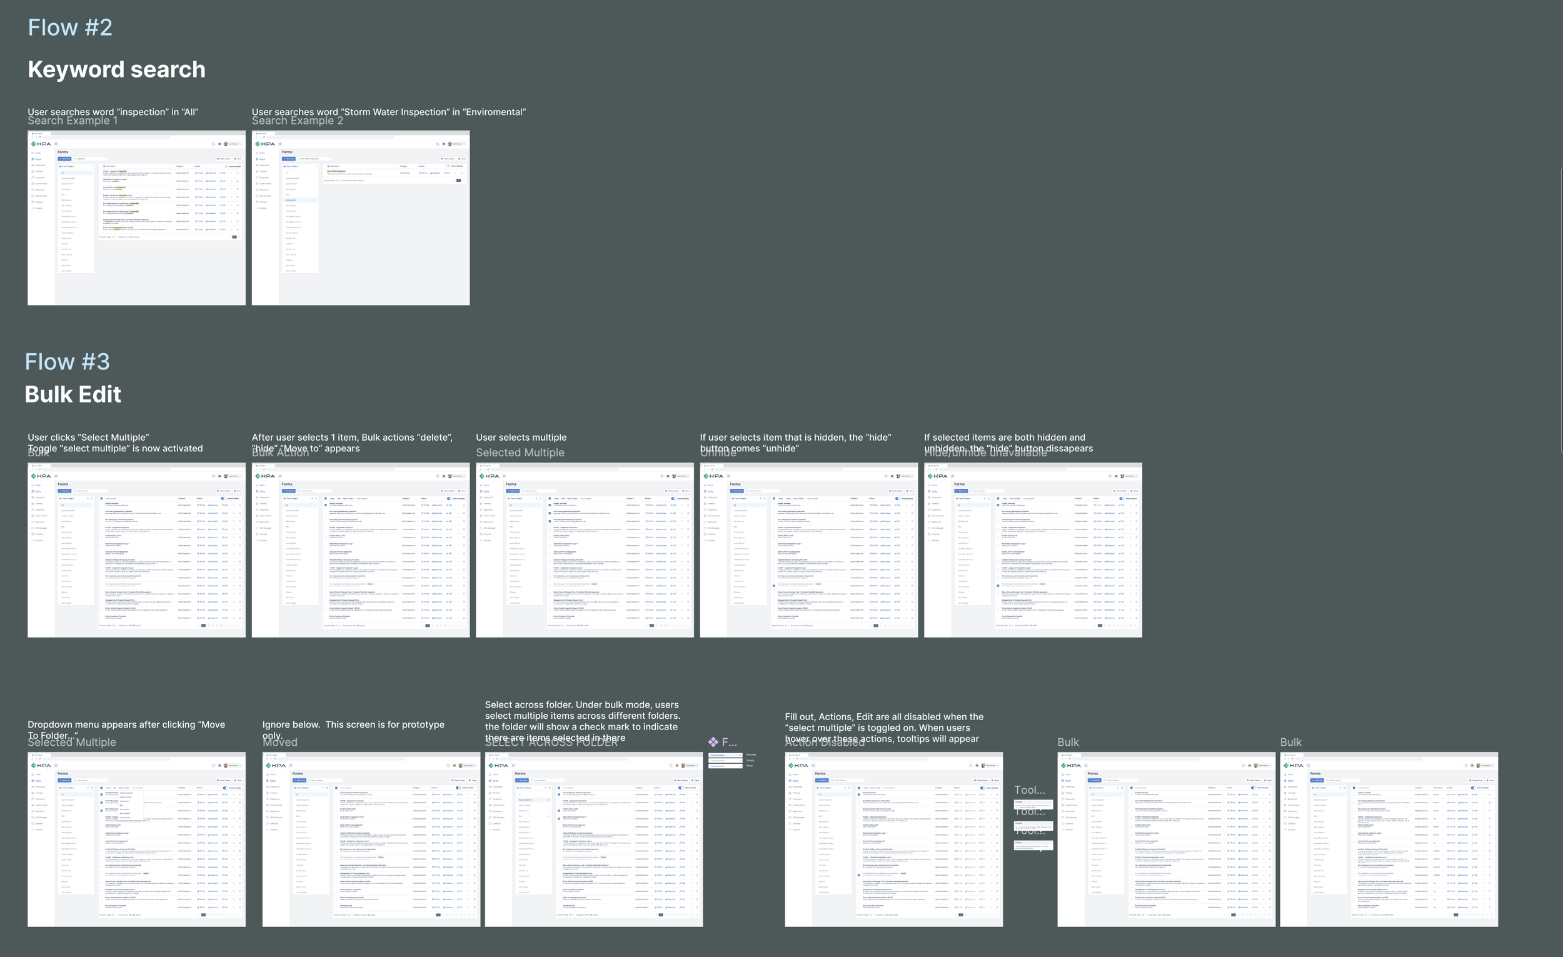
Task: Open user name dropdown in Search Example 2 header
Action: click(x=458, y=144)
